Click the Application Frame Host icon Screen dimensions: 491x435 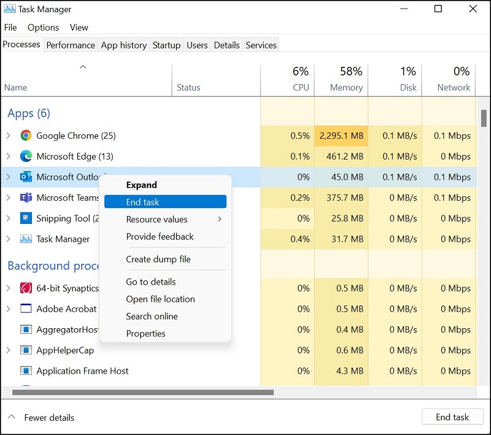click(x=26, y=371)
